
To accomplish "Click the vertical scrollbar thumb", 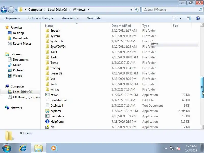I will coord(202,87).
